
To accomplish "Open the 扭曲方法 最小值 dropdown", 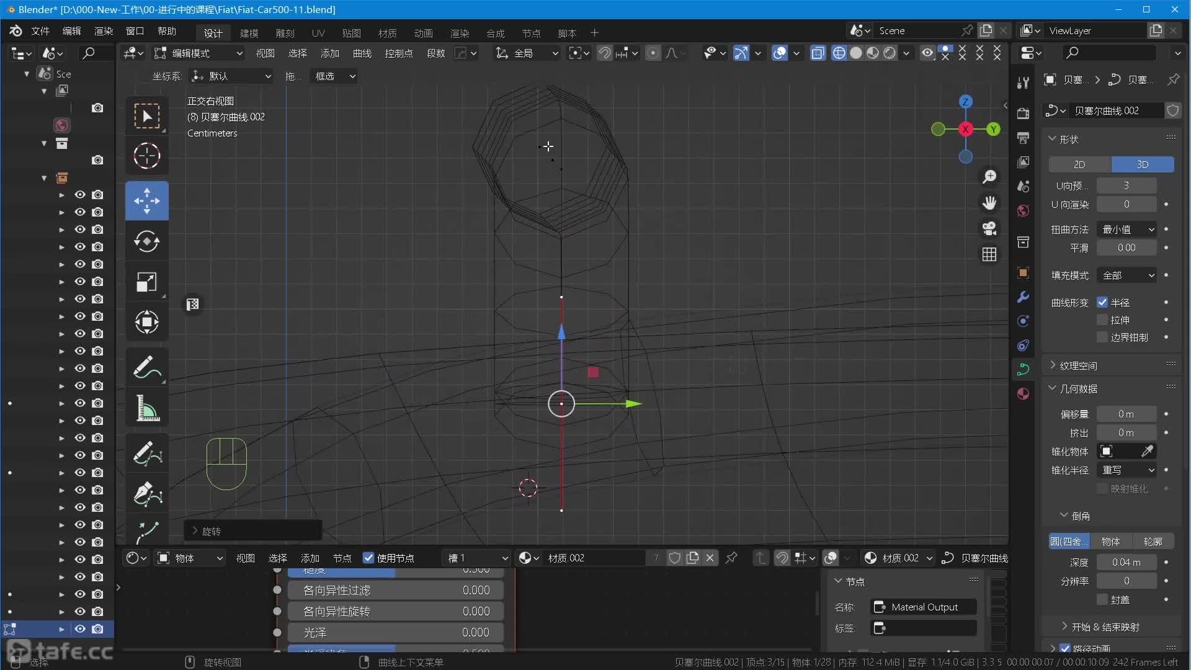I will (x=1126, y=230).
